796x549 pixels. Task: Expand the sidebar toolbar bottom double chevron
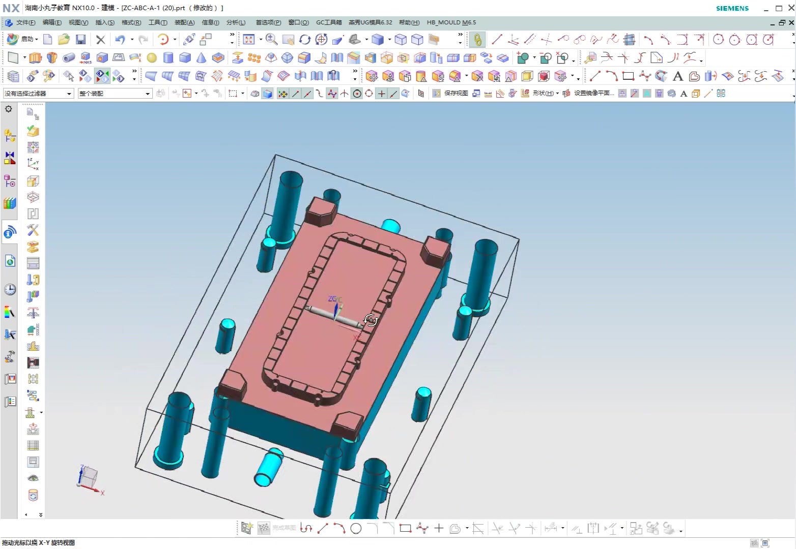[41, 515]
